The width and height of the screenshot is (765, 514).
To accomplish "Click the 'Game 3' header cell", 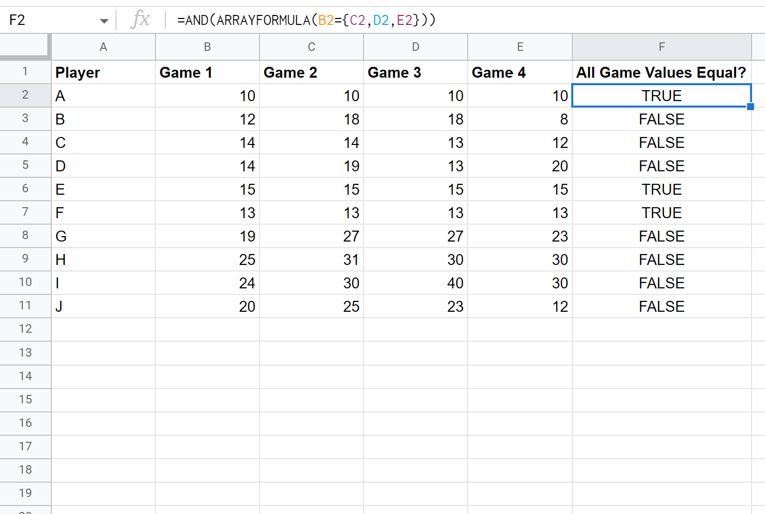I will pos(416,72).
